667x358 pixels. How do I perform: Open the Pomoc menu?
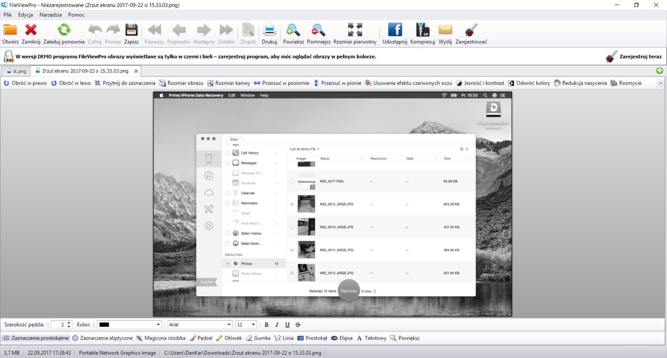(x=76, y=15)
